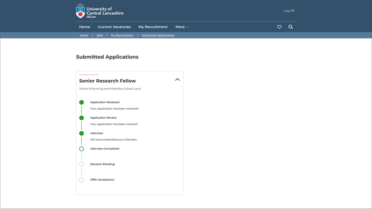Viewport: 372px width, 209px height.
Task: Click the Application Review green step marker
Action: pyautogui.click(x=81, y=118)
